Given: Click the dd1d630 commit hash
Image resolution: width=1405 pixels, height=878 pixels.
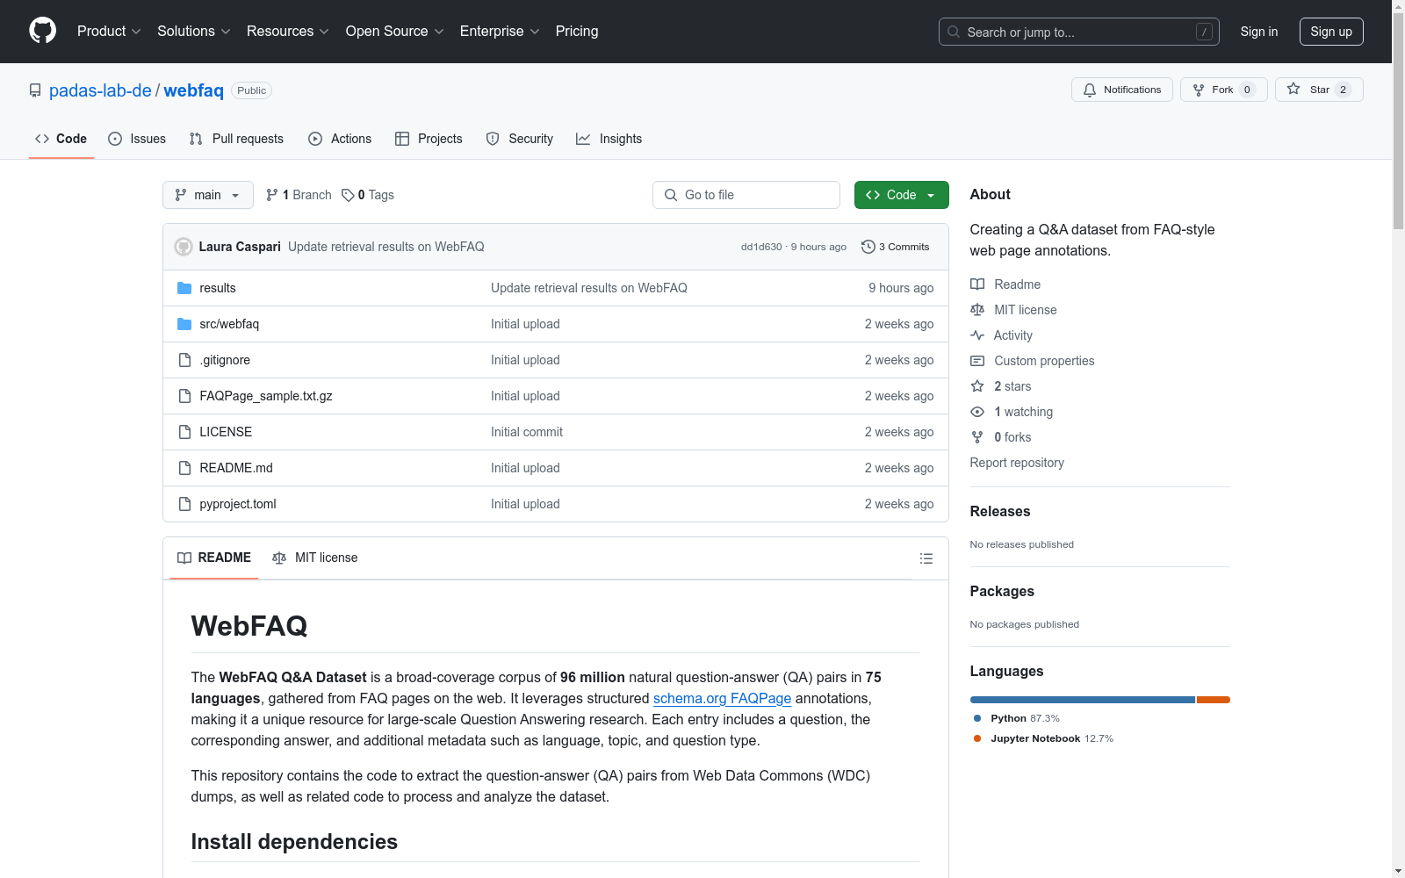Looking at the screenshot, I should click(x=761, y=247).
